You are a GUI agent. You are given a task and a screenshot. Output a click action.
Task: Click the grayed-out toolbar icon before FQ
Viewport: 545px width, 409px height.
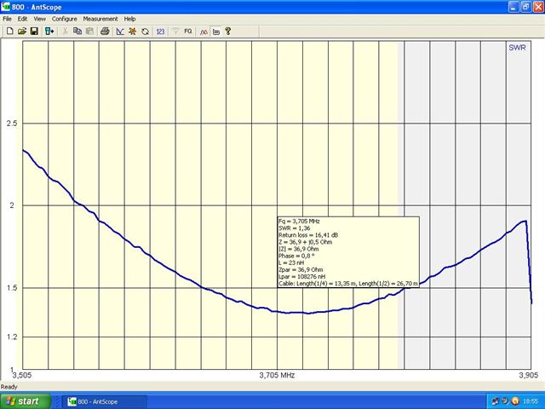175,32
